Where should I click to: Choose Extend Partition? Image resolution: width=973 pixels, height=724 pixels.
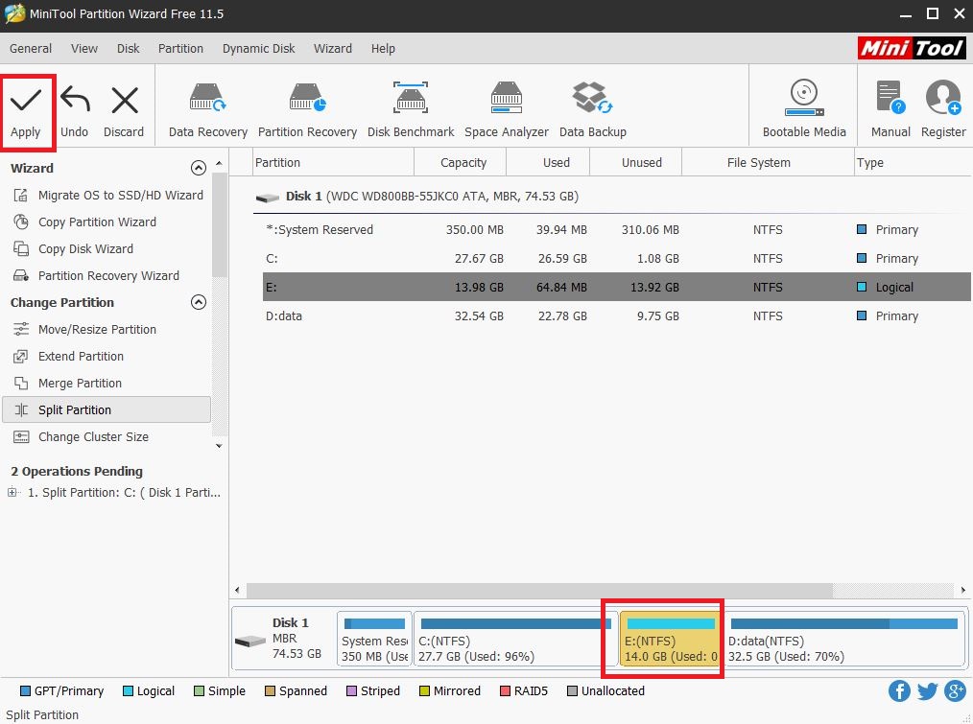click(x=69, y=356)
